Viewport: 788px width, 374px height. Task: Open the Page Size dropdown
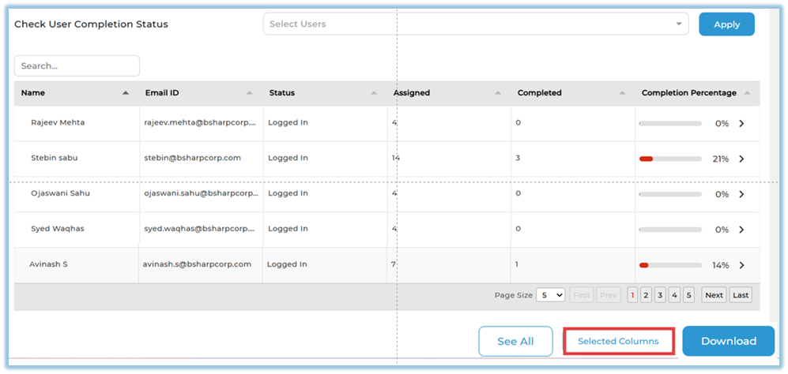550,295
